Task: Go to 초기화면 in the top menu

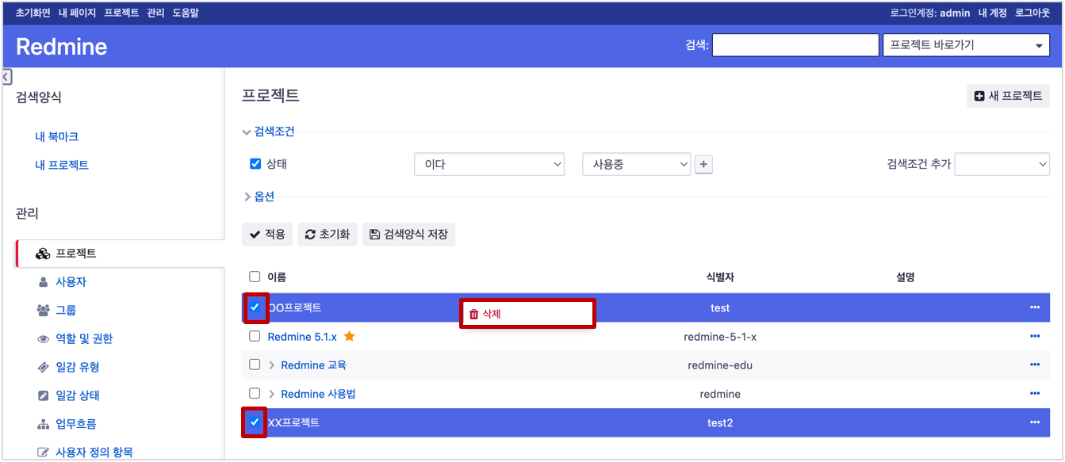Action: (33, 13)
